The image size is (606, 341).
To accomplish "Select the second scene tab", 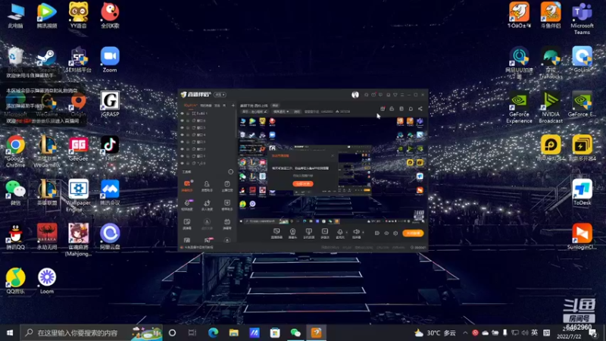I will [x=205, y=105].
